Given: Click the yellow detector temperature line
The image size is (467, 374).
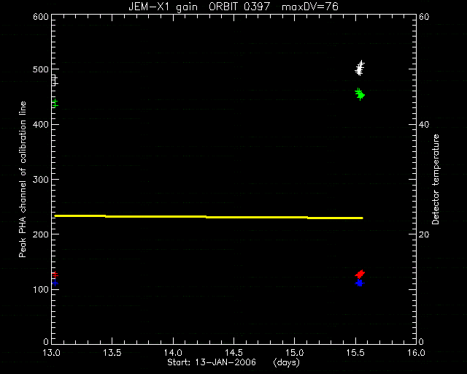Looking at the screenshot, I should click(209, 217).
